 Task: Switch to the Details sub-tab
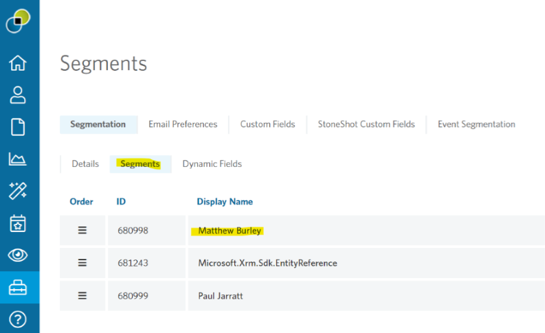pyautogui.click(x=85, y=164)
